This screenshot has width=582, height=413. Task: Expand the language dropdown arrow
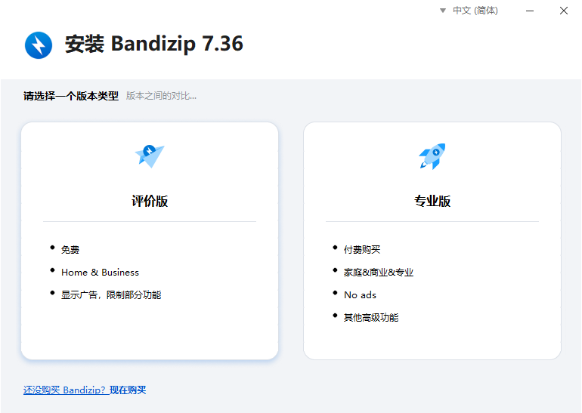[443, 11]
